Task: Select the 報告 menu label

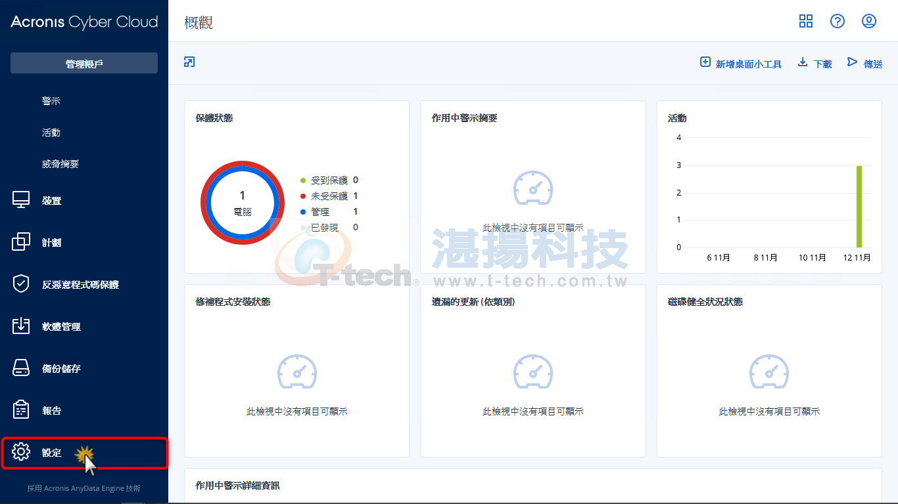Action: pyautogui.click(x=52, y=411)
